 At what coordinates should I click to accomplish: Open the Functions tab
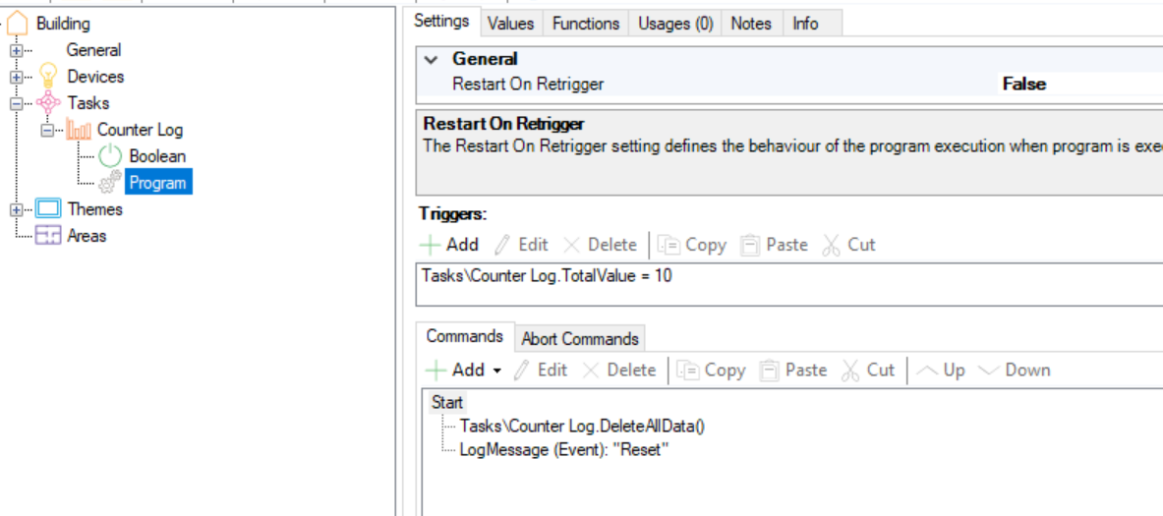coord(586,24)
